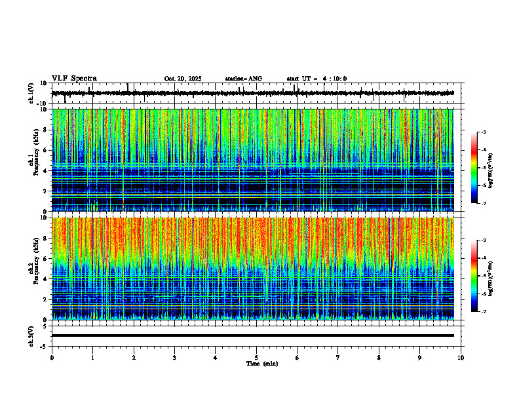Image resolution: width=519 pixels, height=401 pixels.
Task: Select the start UT = 4:10:0 header text
Action: pos(317,79)
